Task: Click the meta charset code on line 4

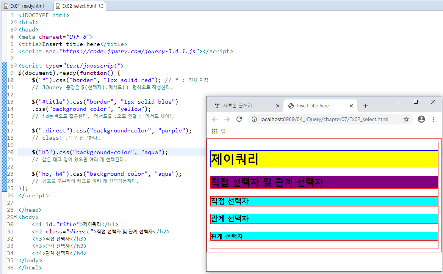Action: [x=56, y=37]
